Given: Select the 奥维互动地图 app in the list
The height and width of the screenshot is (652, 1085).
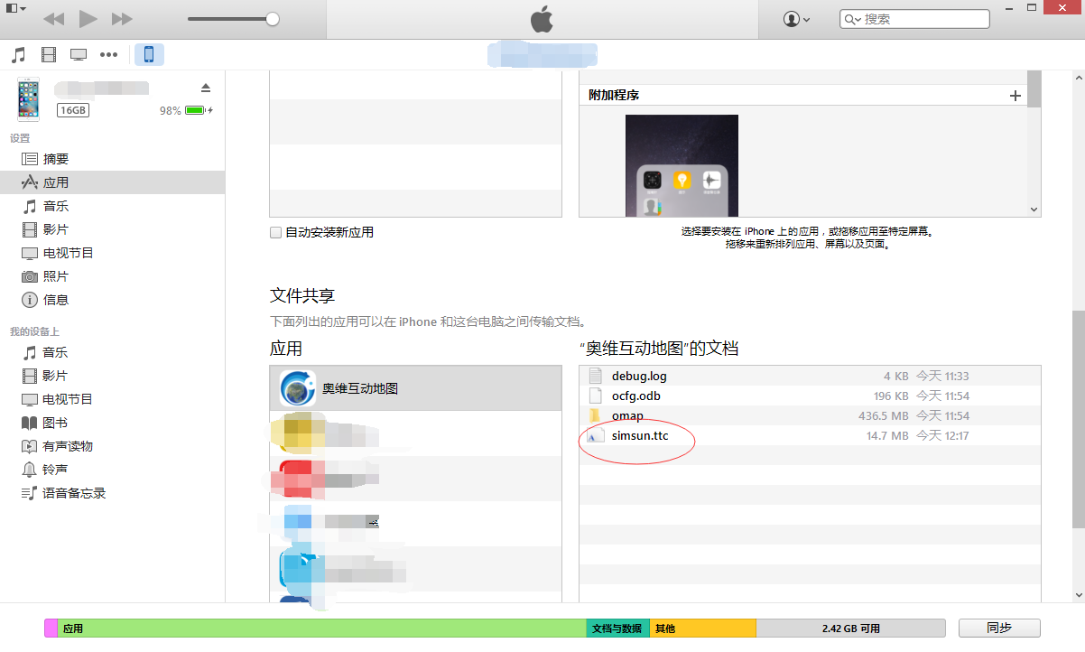Looking at the screenshot, I should coord(416,388).
